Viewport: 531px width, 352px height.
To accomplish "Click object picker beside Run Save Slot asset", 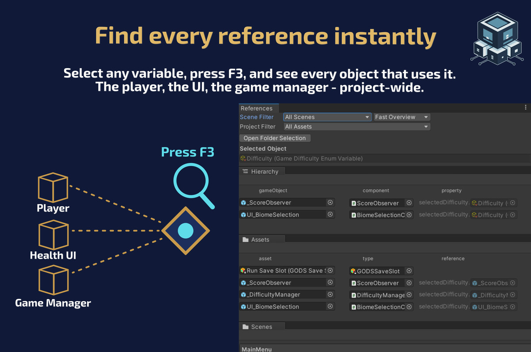I will [x=330, y=271].
